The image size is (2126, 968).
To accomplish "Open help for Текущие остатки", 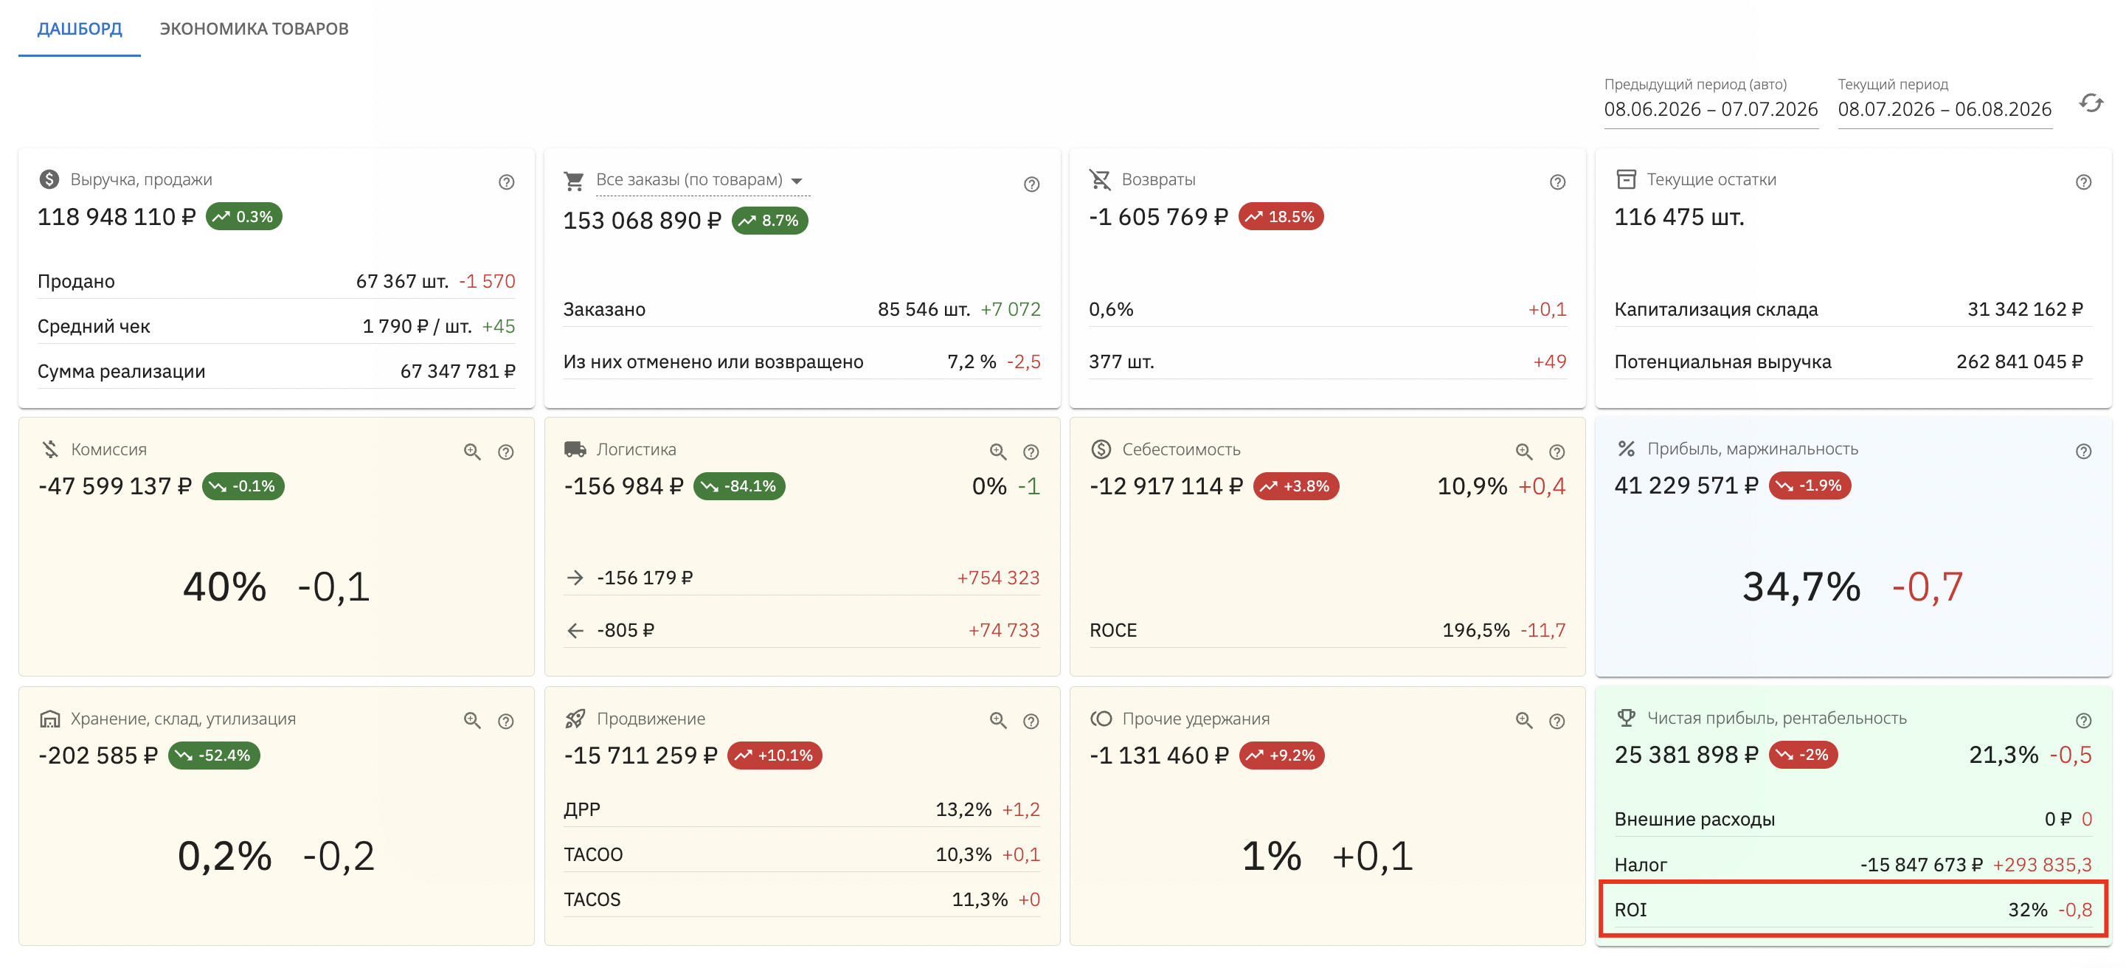I will (x=2083, y=181).
